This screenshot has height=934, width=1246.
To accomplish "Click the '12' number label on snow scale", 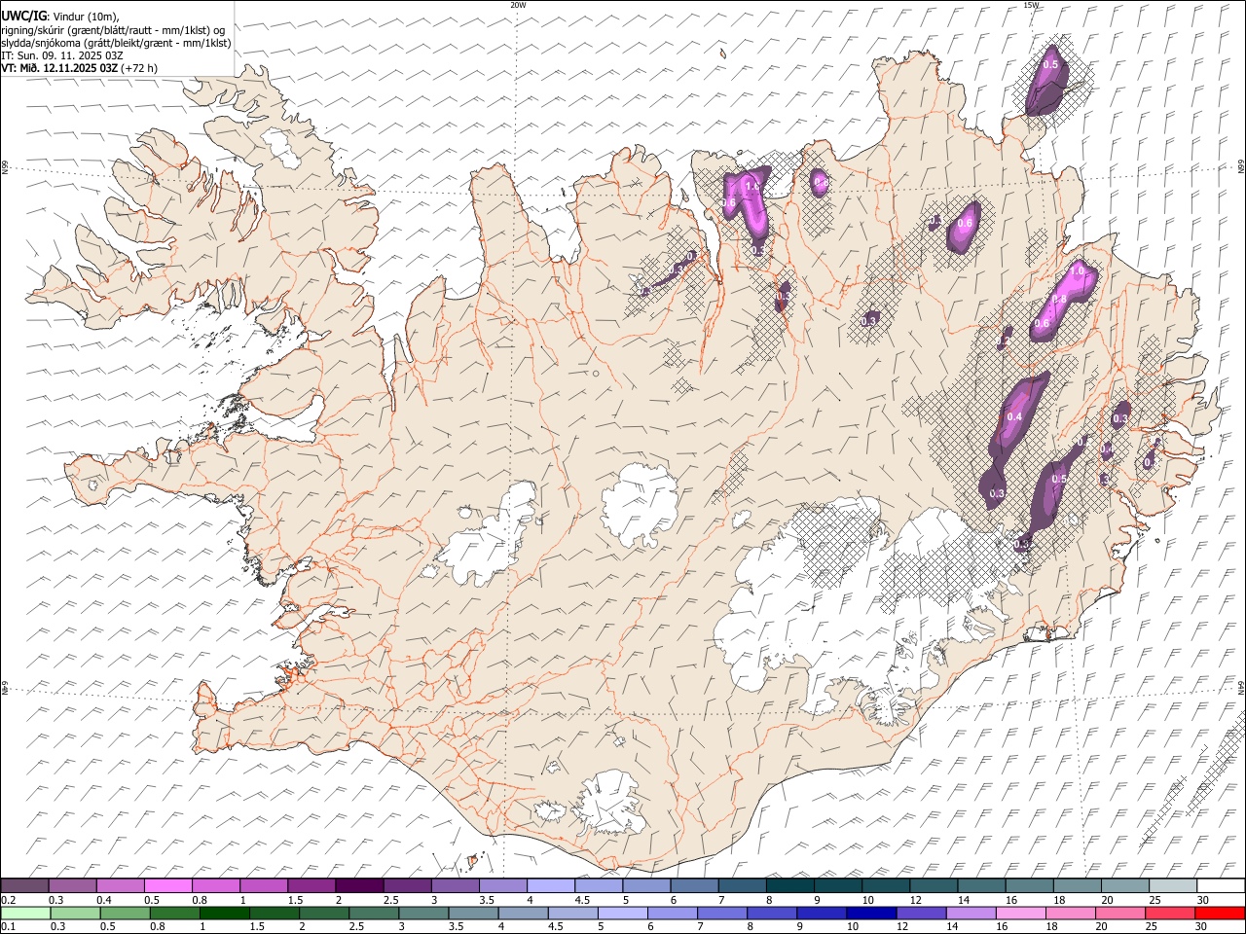I will [916, 900].
